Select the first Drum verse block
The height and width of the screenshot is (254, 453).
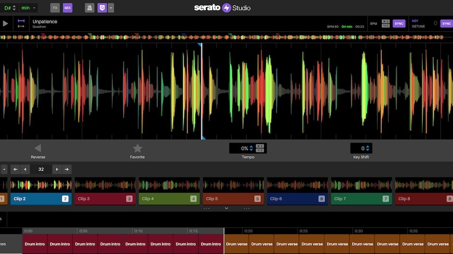click(236, 244)
